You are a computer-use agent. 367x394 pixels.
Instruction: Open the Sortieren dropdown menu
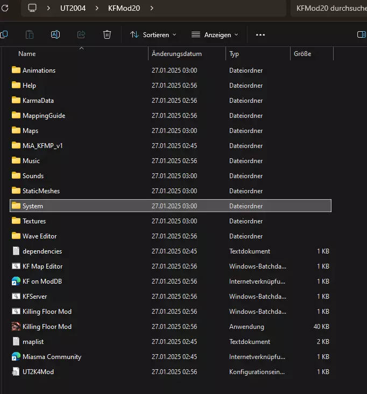pyautogui.click(x=153, y=34)
